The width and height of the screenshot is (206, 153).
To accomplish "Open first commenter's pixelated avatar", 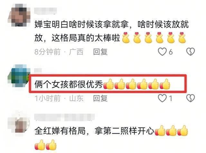I will [19, 15].
